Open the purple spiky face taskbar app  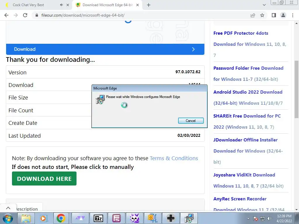[x=135, y=218]
